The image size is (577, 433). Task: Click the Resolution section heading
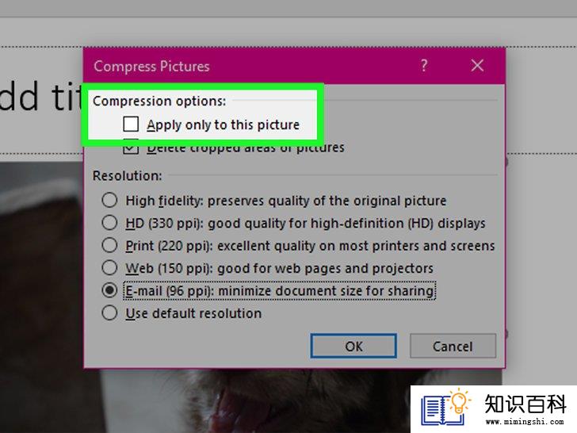click(x=128, y=175)
